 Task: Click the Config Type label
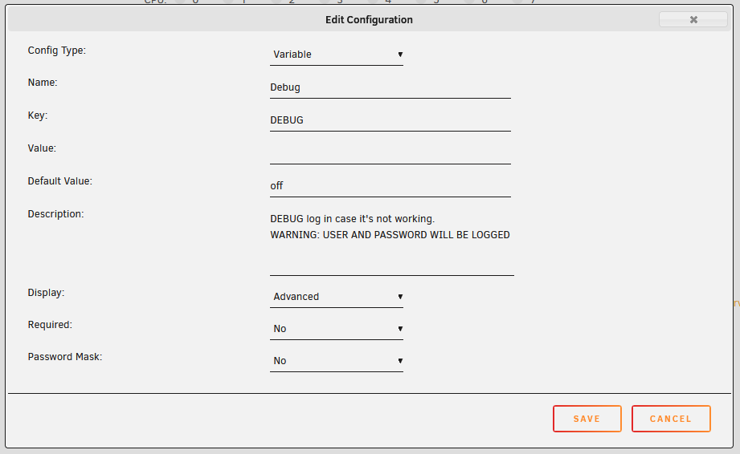point(56,51)
